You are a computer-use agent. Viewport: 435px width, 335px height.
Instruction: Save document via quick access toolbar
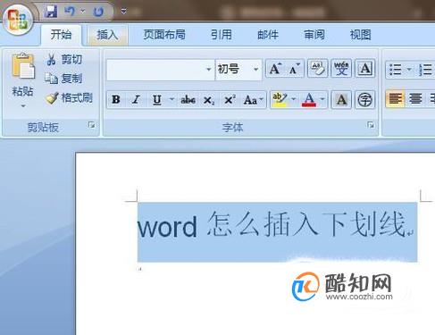(x=51, y=12)
